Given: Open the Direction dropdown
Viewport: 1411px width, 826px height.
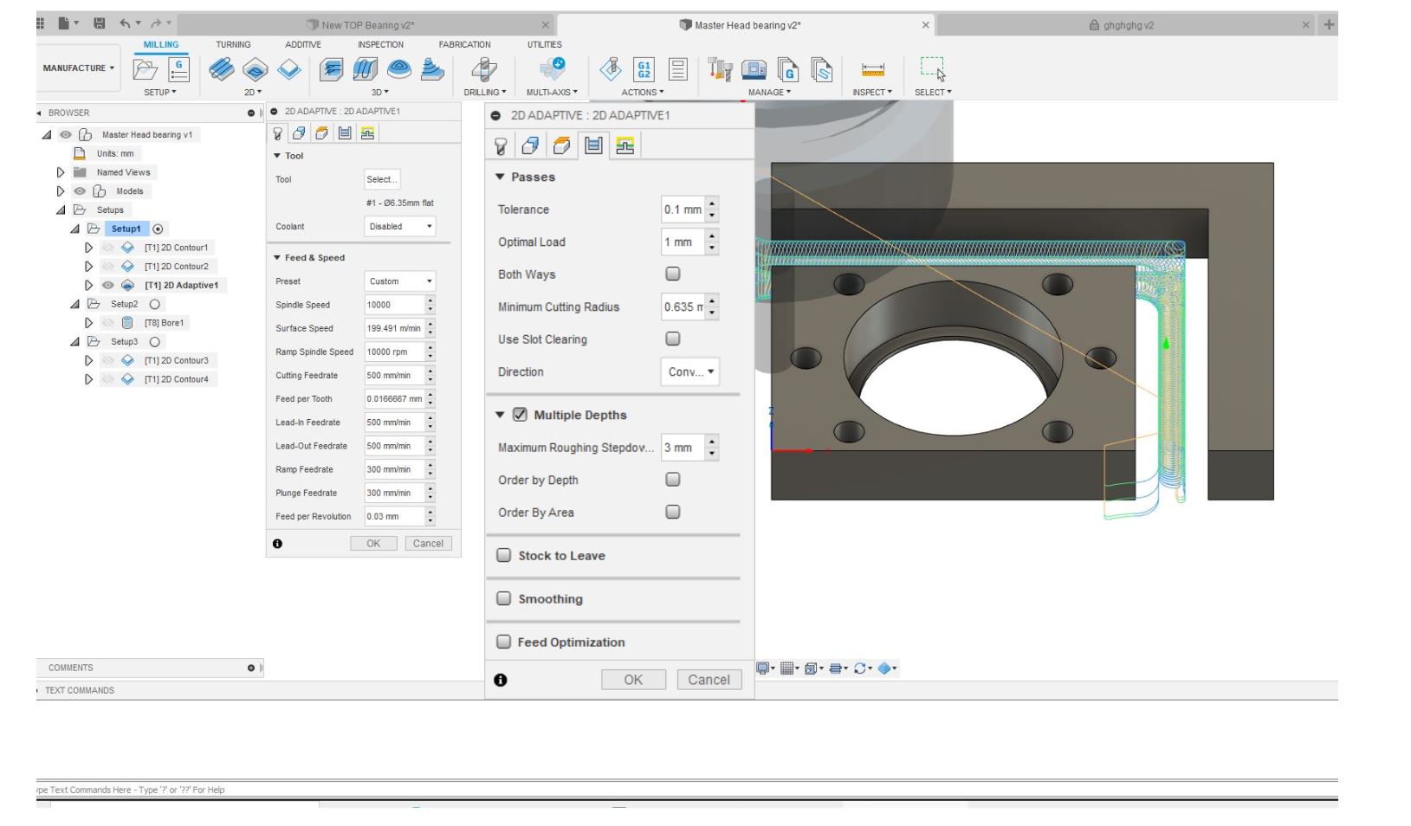Looking at the screenshot, I should point(690,371).
